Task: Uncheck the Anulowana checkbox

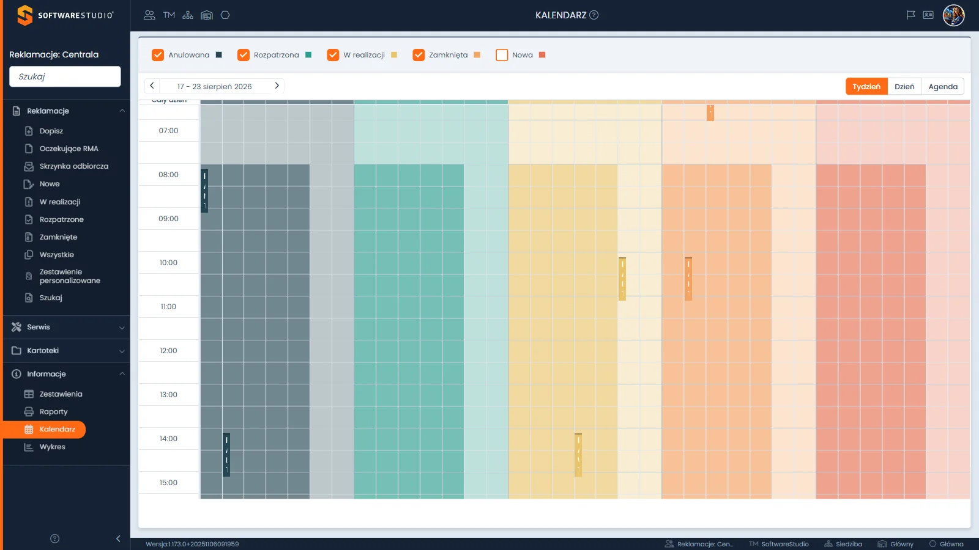Action: point(158,55)
